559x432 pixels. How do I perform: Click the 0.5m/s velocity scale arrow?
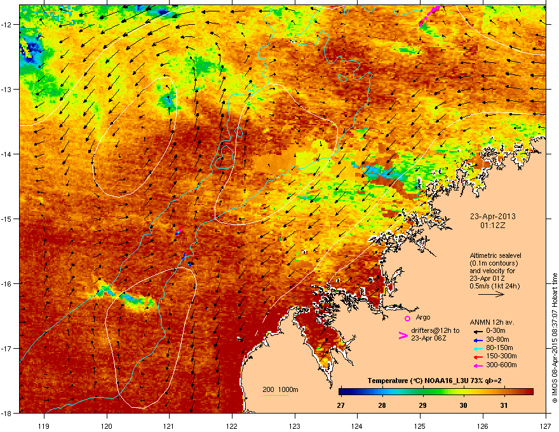(491, 294)
